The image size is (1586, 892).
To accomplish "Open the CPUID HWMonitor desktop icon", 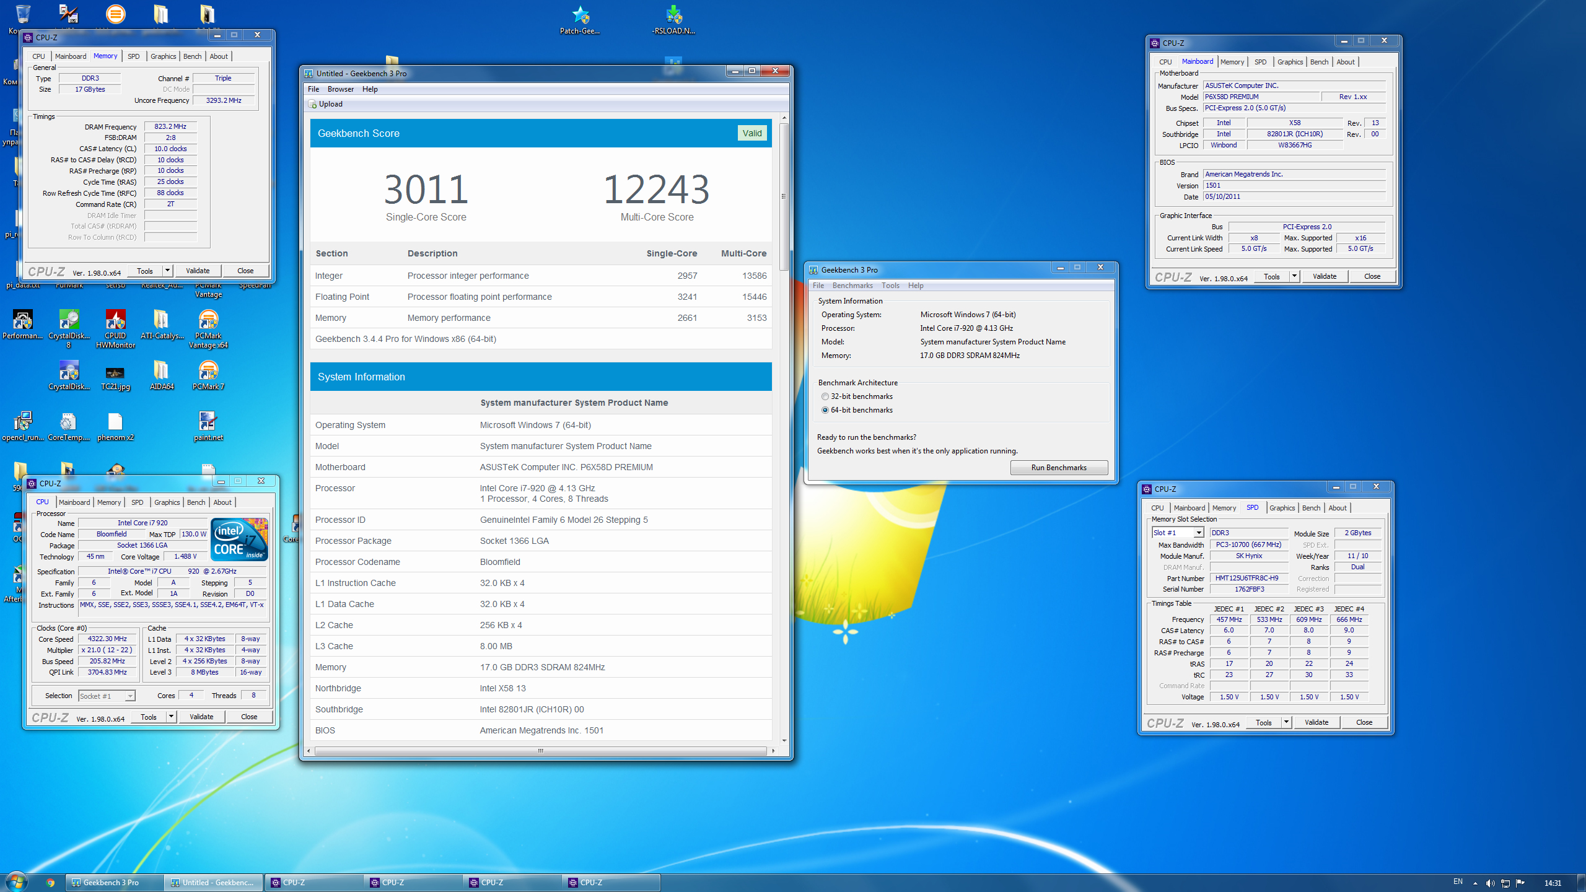I will click(115, 329).
